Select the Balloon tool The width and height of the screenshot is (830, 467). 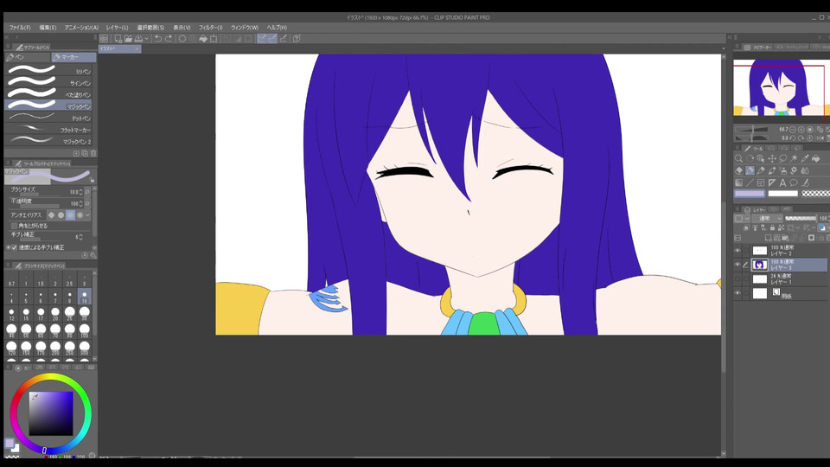pos(794,182)
